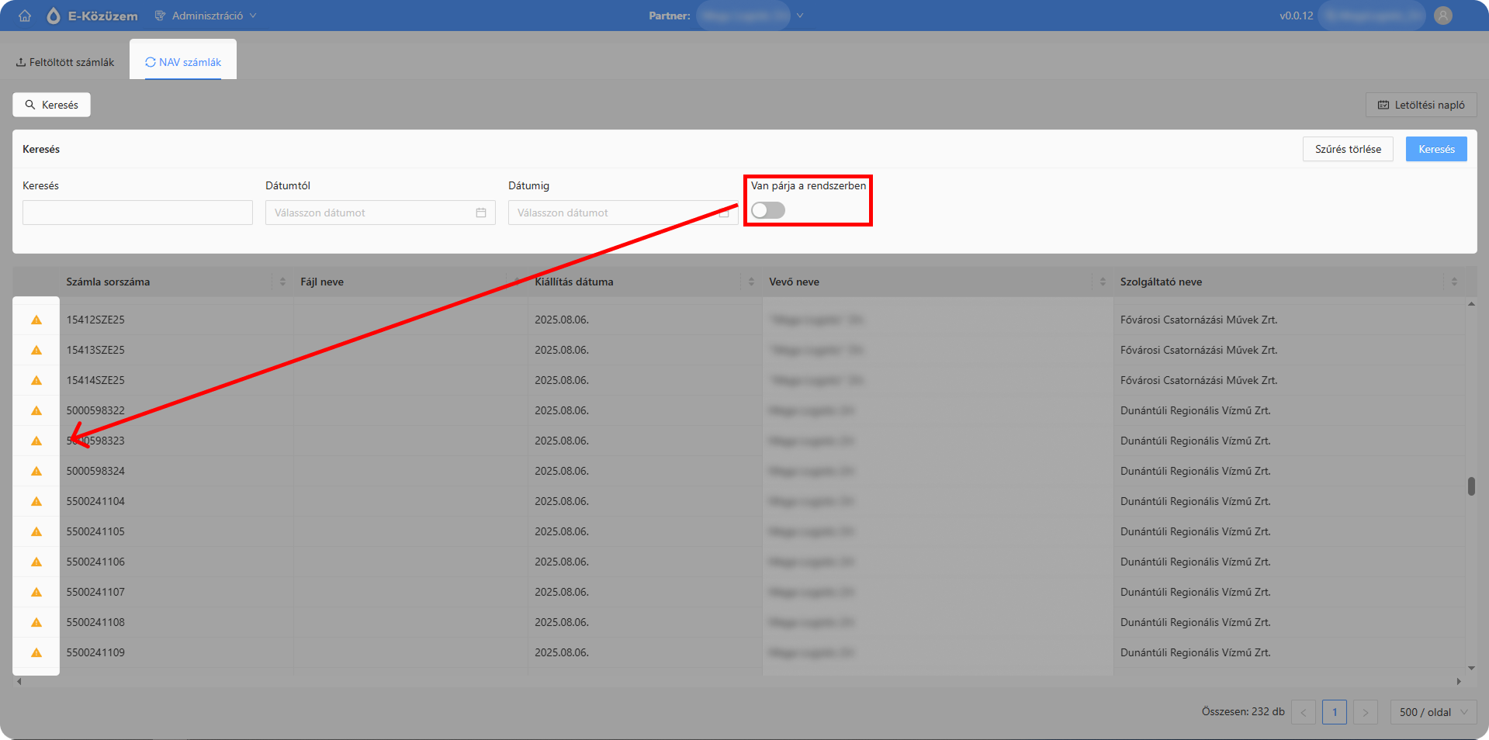This screenshot has height=740, width=1489.
Task: Click warning icon for invoice 5500241109
Action: pos(36,652)
